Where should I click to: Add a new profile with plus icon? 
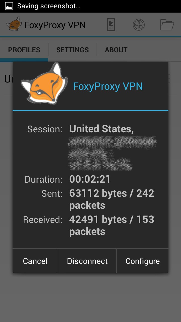click(139, 25)
